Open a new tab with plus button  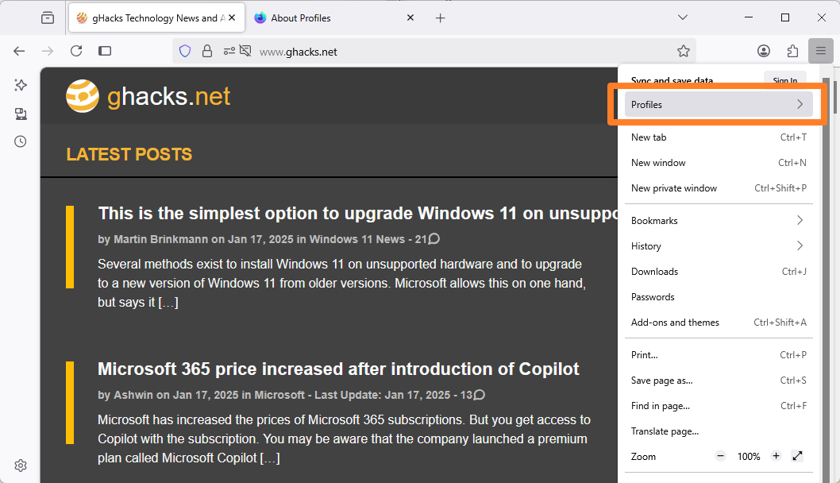coord(441,18)
